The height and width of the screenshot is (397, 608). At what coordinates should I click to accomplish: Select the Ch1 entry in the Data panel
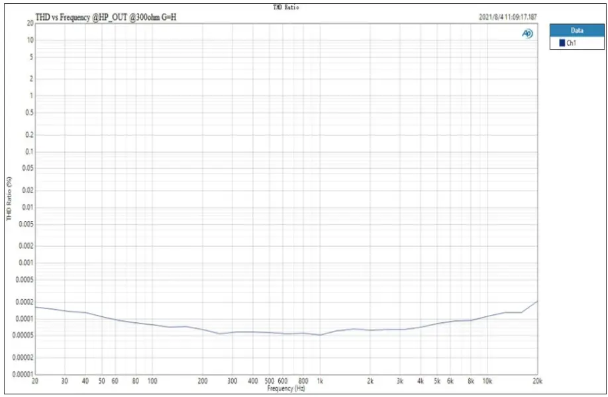pyautogui.click(x=571, y=41)
